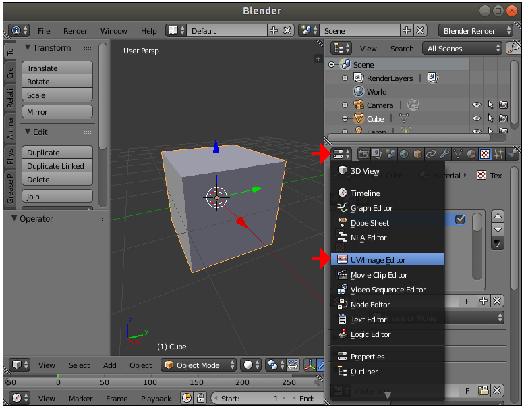Collapse the Operator panel
524x408 pixels.
coord(14,219)
